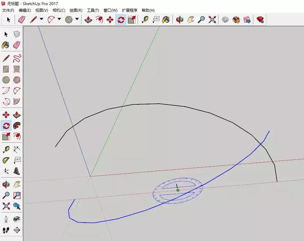Select the Eraser tool in the top toolbar
Viewport: 304px width, 241px height.
pyautogui.click(x=21, y=19)
